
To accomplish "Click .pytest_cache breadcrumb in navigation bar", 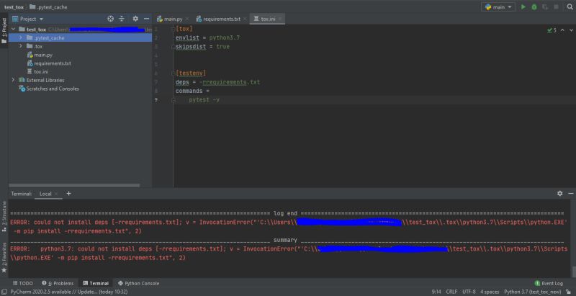I will coord(48,7).
